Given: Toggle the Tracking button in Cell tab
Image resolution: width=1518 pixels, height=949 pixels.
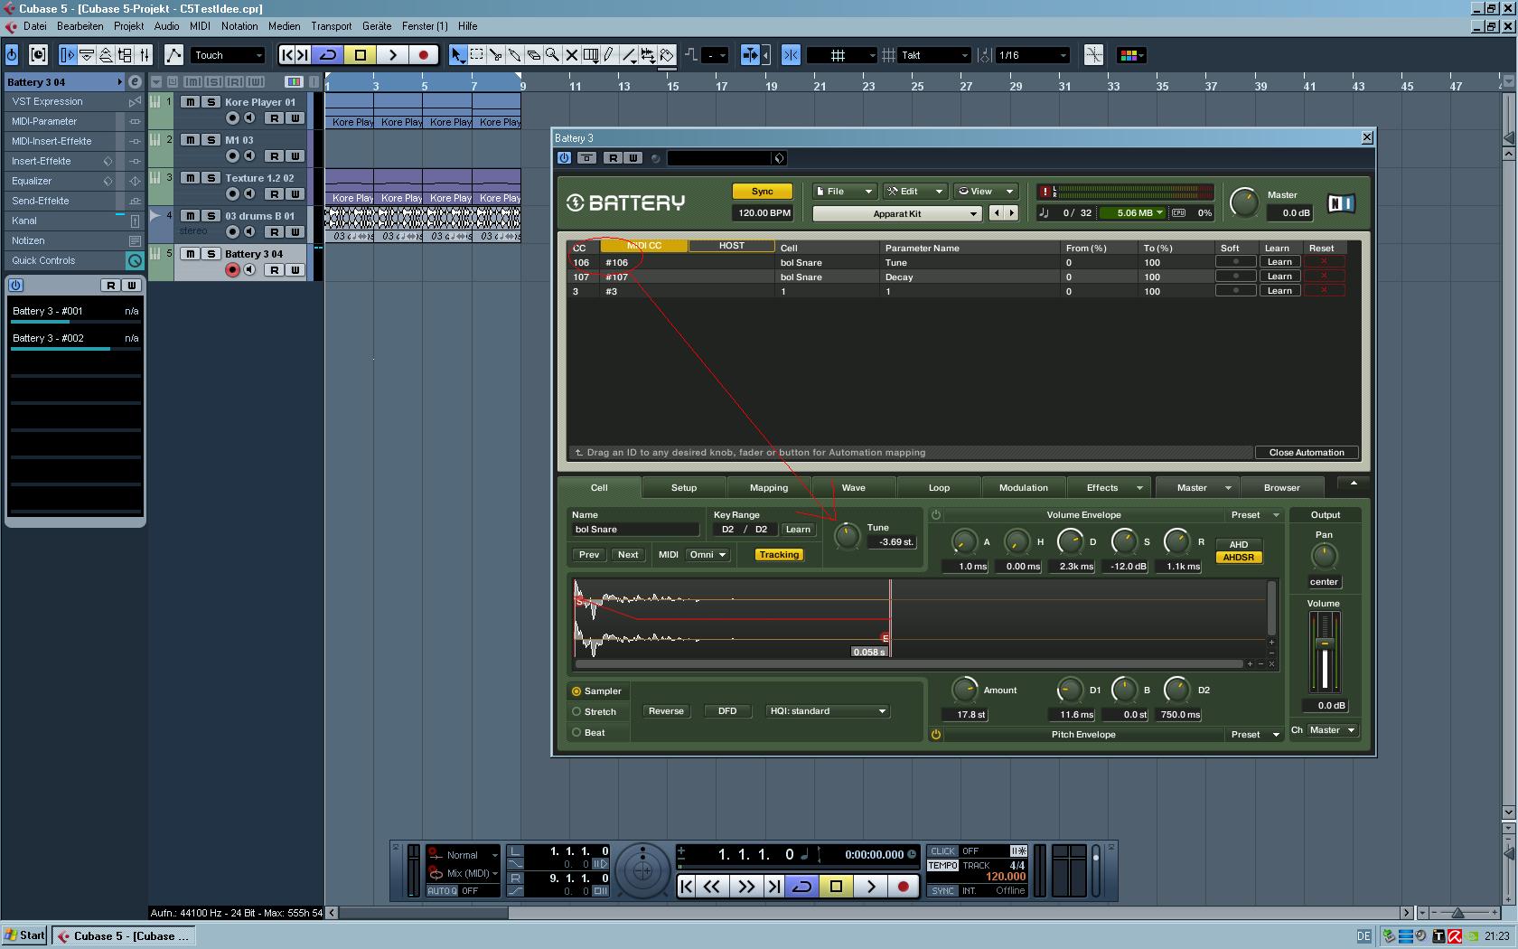Looking at the screenshot, I should 779,555.
